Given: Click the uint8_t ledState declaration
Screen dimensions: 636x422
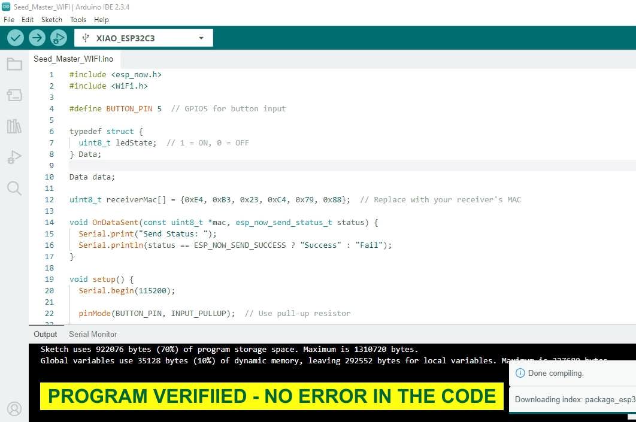Looking at the screenshot, I should point(117,142).
